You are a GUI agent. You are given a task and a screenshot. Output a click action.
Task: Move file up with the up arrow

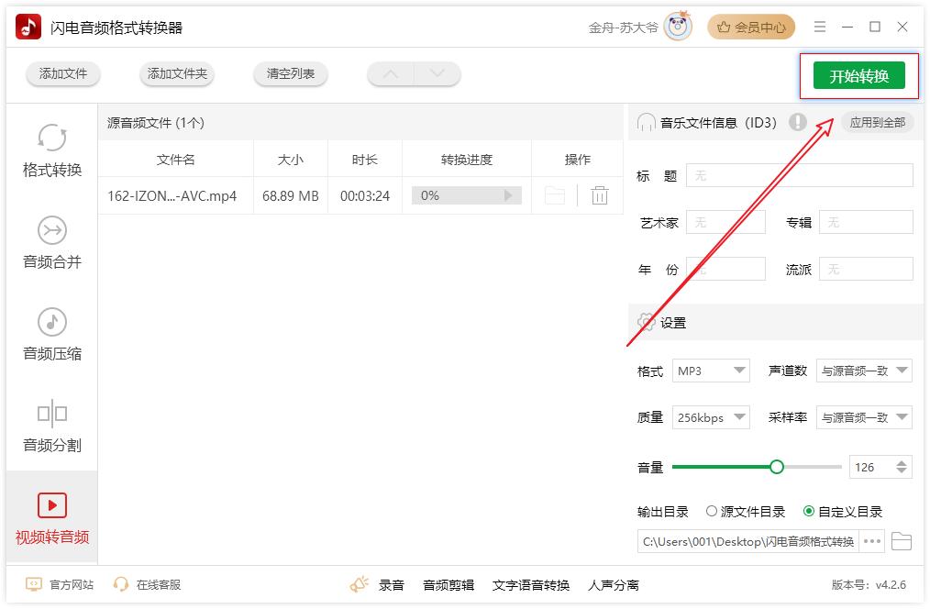pyautogui.click(x=391, y=74)
